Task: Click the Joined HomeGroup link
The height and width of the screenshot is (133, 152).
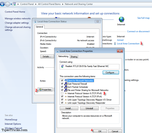Action: (x=120, y=40)
